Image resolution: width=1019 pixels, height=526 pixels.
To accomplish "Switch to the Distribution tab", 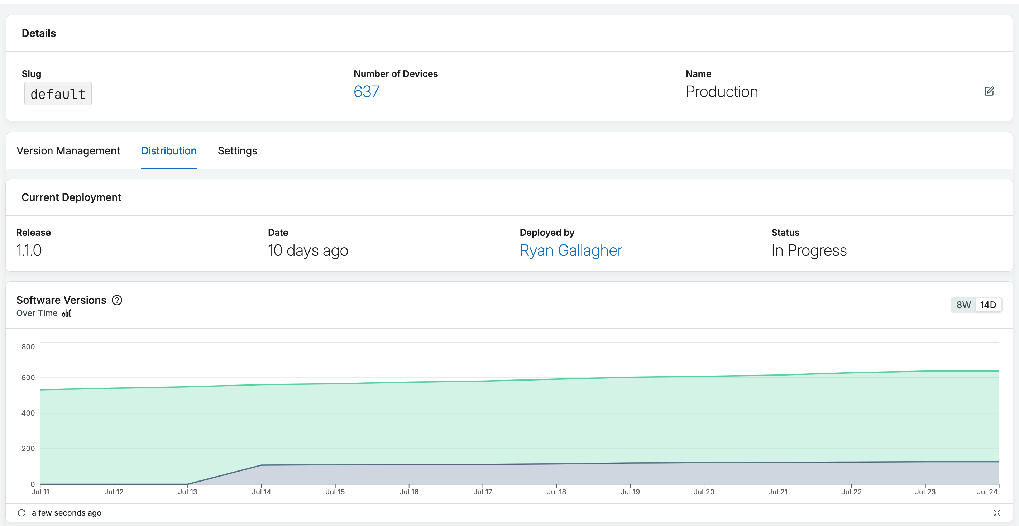I will 168,151.
